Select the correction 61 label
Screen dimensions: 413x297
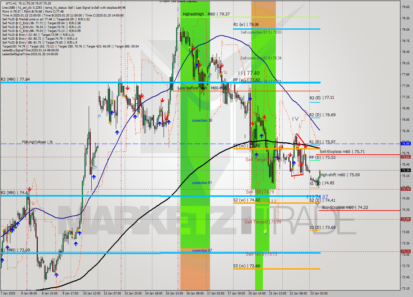[202, 183]
